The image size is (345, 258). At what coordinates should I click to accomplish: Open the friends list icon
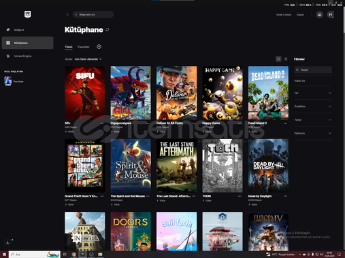pos(320,15)
